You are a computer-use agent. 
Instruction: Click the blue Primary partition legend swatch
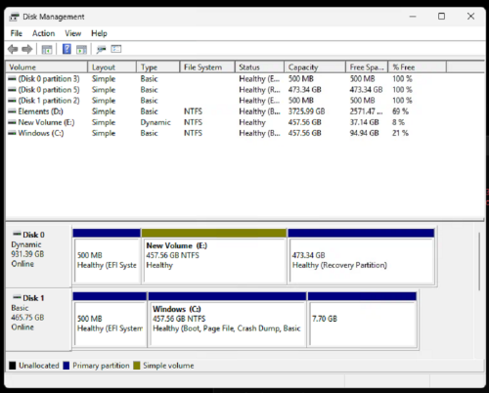click(67, 366)
